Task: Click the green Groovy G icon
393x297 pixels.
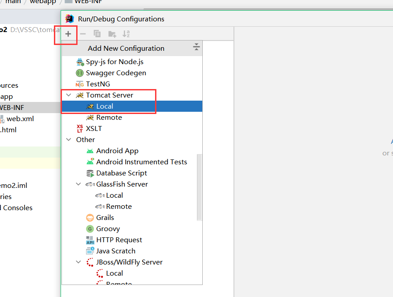Action: (90, 228)
